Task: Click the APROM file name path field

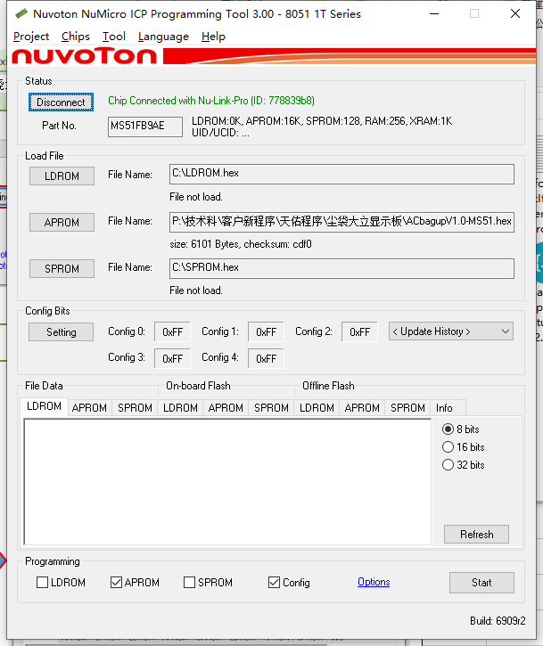Action: 341,222
